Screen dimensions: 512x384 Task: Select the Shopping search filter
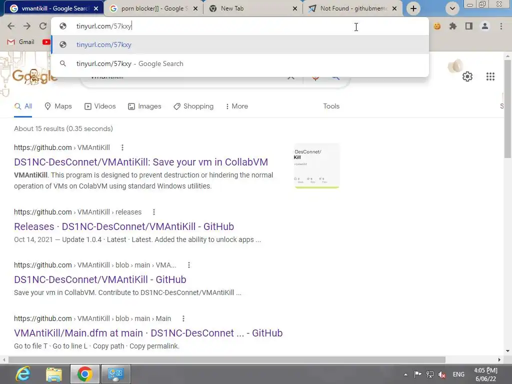coord(193,106)
